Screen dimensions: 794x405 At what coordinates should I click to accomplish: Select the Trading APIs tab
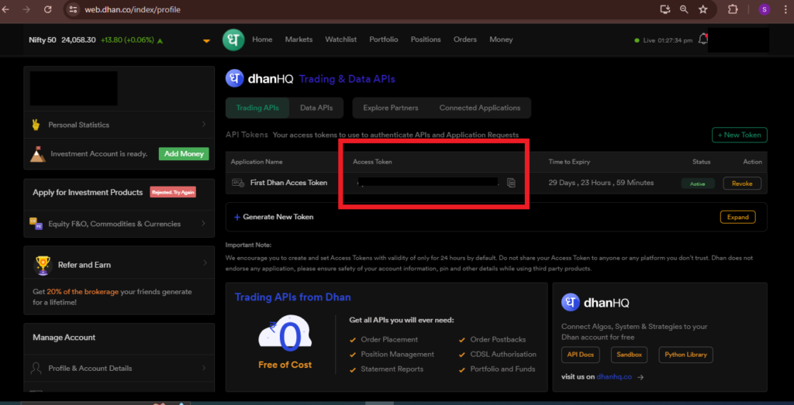click(257, 108)
